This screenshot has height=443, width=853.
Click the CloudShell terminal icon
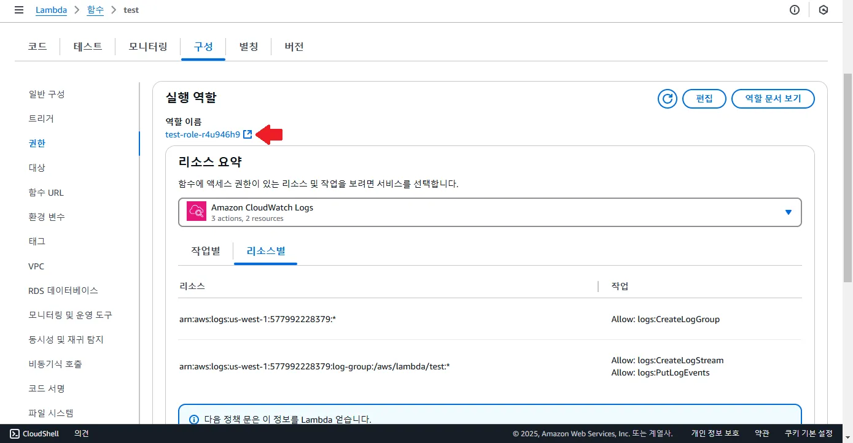click(15, 434)
